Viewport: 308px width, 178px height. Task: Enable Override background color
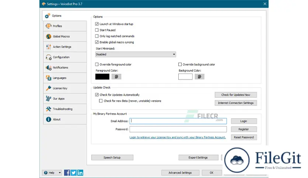180,64
